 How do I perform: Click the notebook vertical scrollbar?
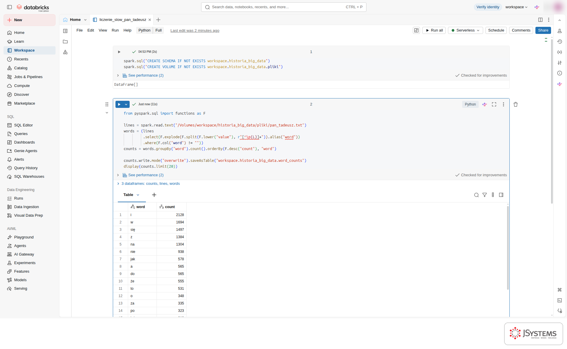click(x=552, y=121)
